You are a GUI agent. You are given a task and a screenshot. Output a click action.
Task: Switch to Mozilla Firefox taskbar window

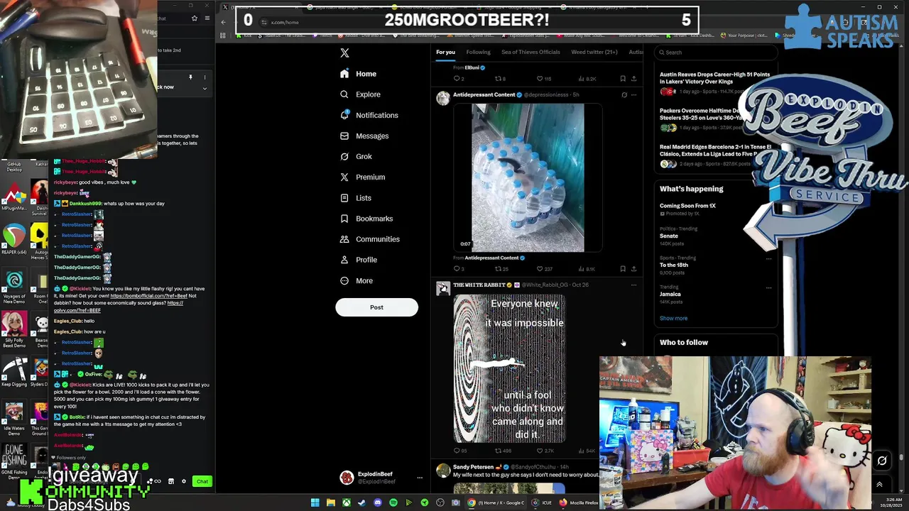pos(578,502)
